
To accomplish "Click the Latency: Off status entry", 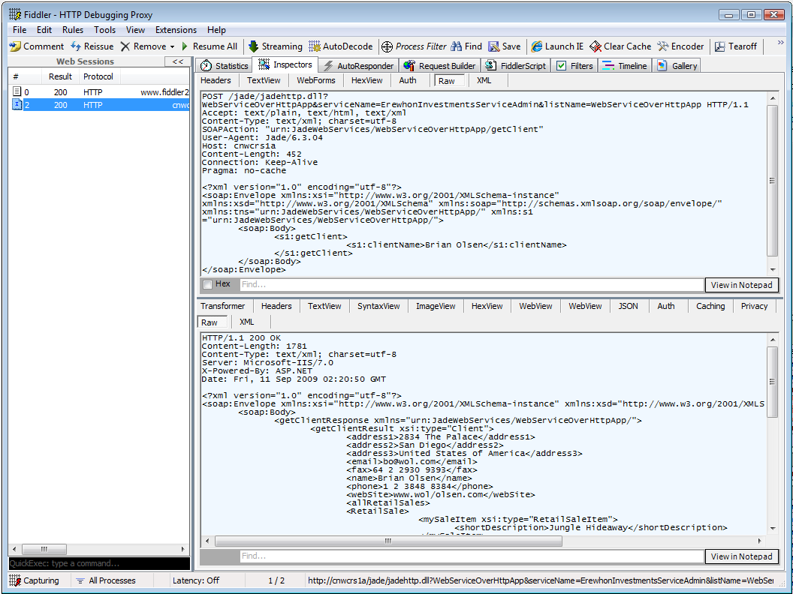I will [x=196, y=580].
